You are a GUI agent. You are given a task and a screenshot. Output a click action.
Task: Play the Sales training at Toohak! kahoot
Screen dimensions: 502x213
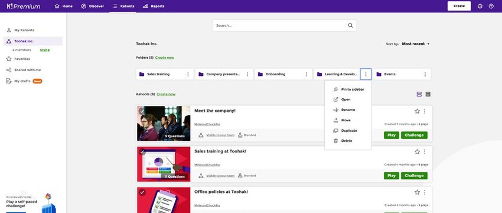click(391, 176)
